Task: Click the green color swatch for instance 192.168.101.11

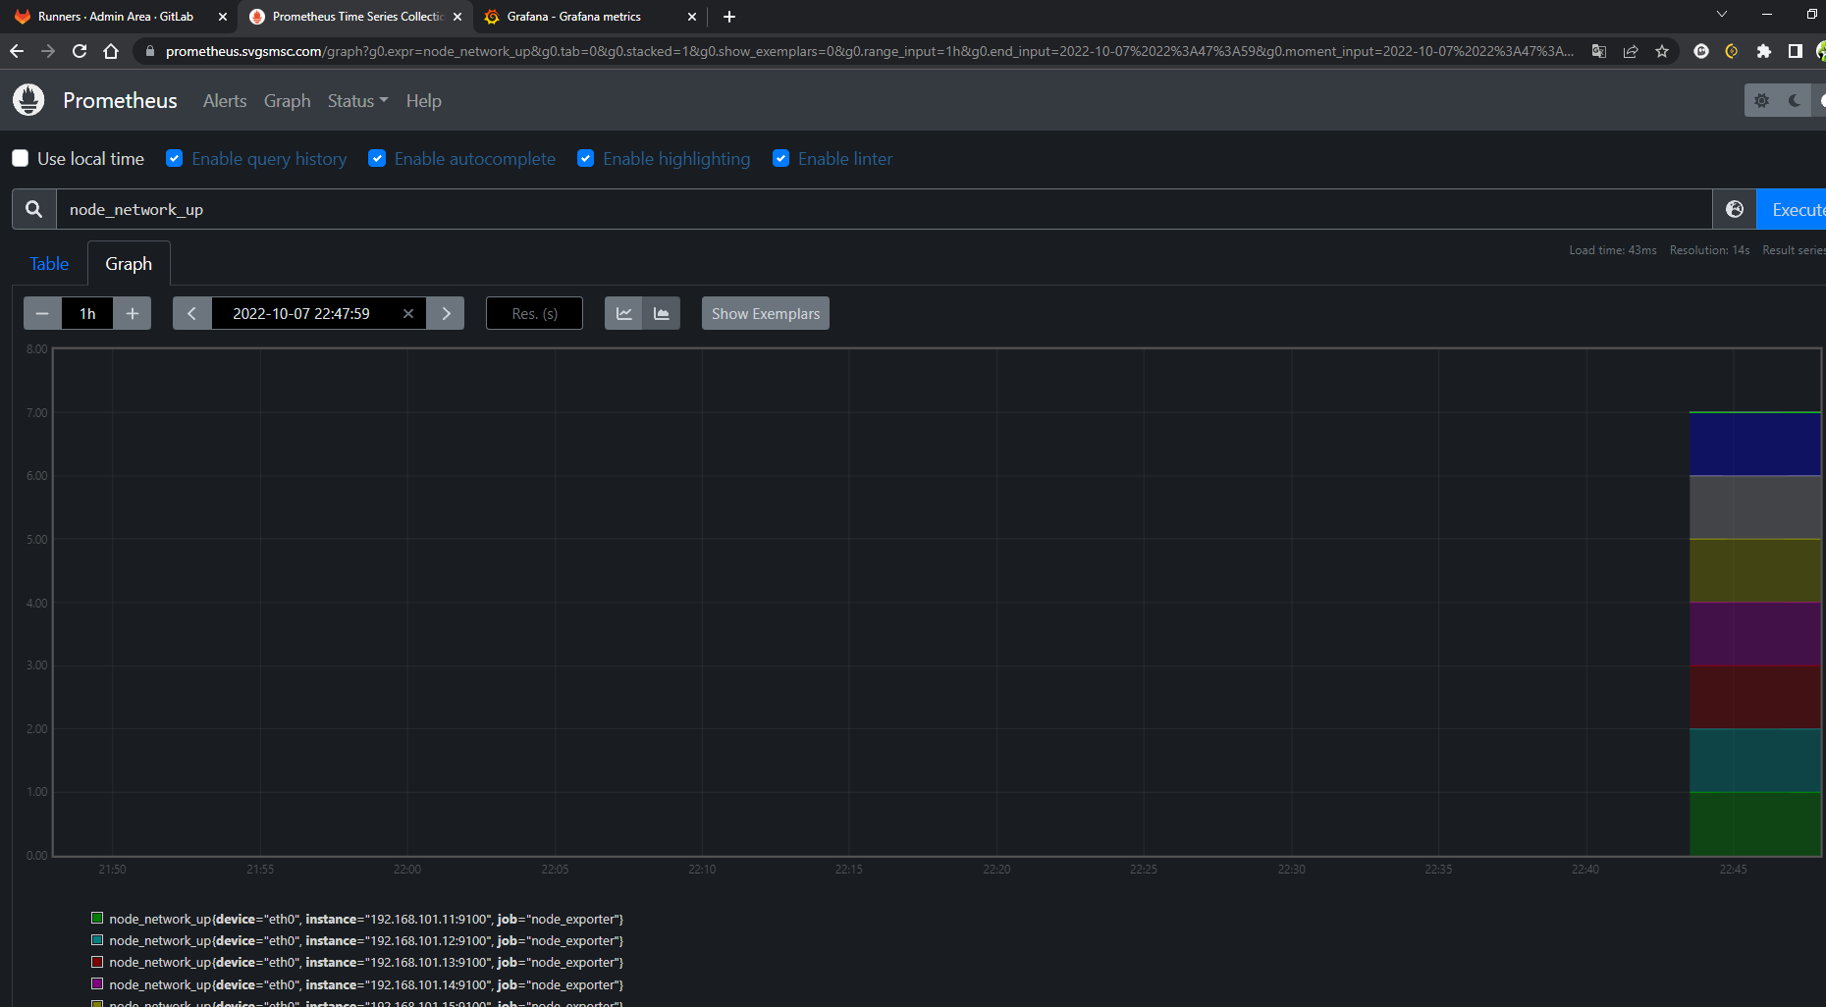Action: (97, 918)
